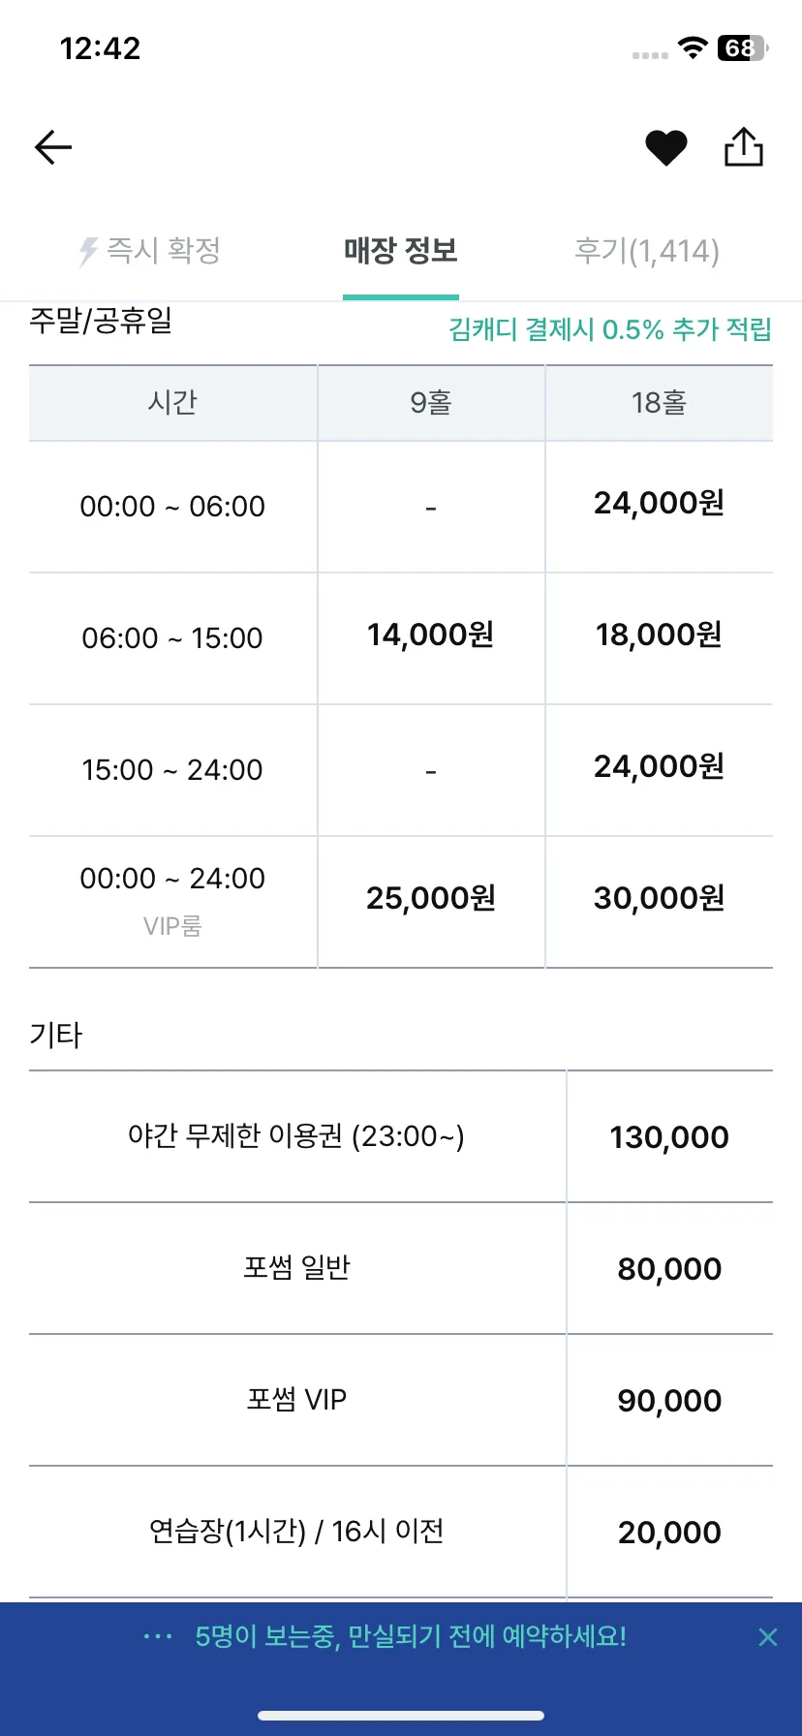Tap the 연습장(1시간) / 16시 이전 row
The height and width of the screenshot is (1736, 802).
401,1532
